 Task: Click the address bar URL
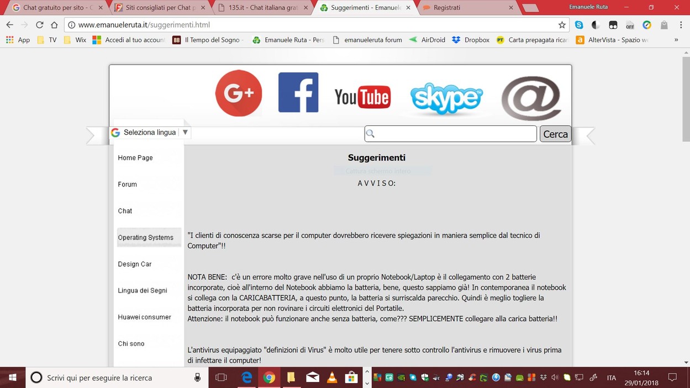pyautogui.click(x=144, y=25)
